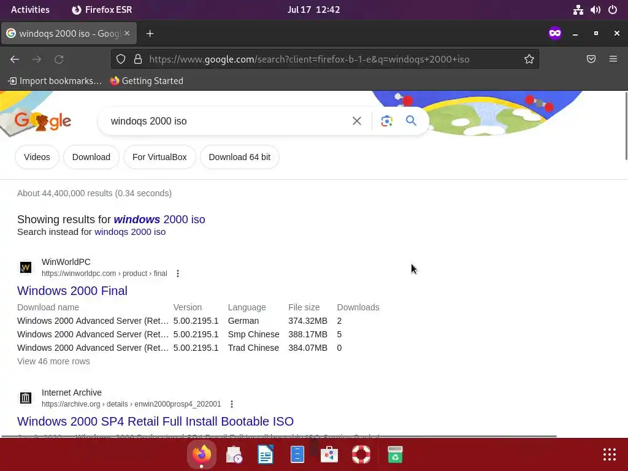Select the 'Download 64 bit' filter chip

(x=240, y=157)
